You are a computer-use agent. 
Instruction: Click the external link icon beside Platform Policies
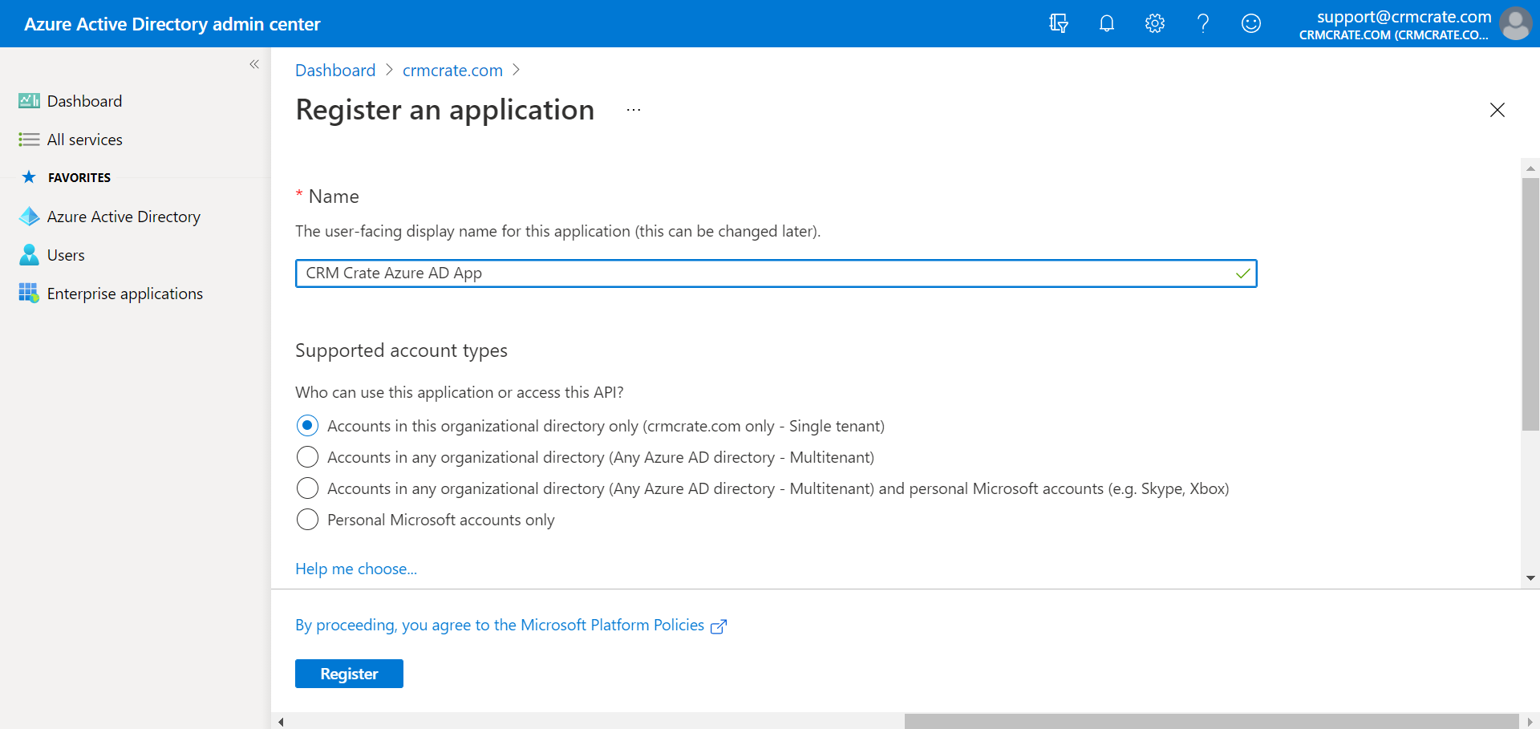point(719,626)
